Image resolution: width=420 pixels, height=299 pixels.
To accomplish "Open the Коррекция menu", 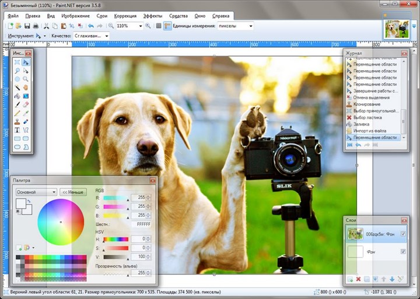I will 125,16.
